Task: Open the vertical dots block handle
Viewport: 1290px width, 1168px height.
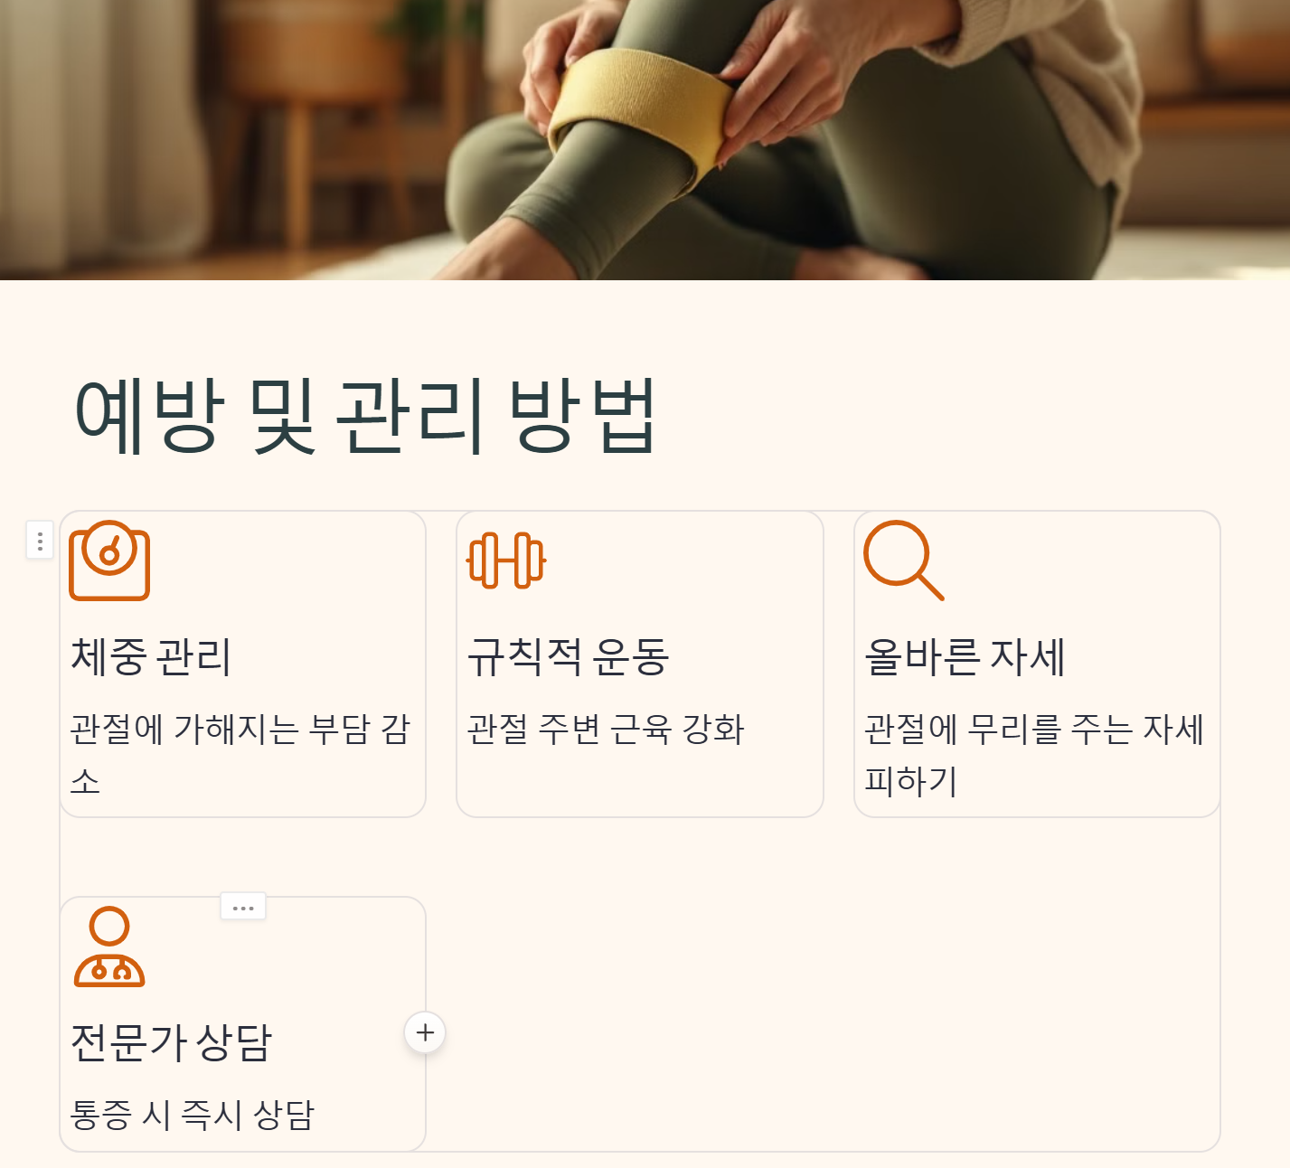Action: click(40, 541)
